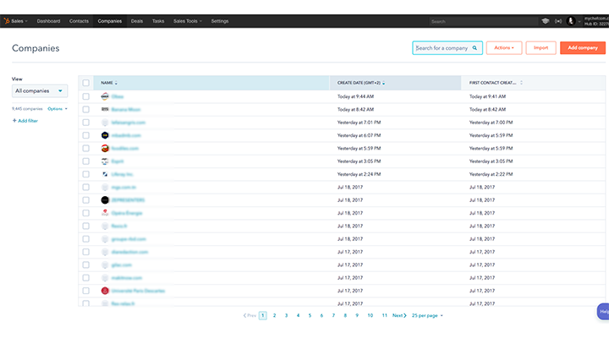This screenshot has height=338, width=609.
Task: Jump to page 5 in pagination
Action: (x=310, y=315)
